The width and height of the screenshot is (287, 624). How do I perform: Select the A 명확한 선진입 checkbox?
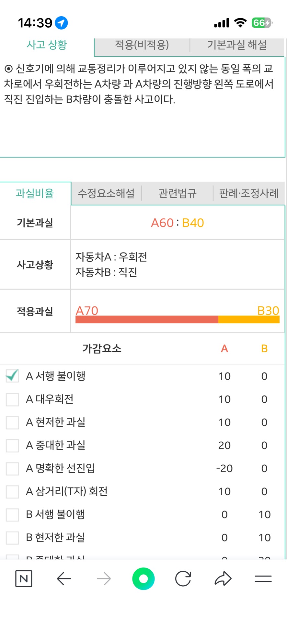pos(12,469)
